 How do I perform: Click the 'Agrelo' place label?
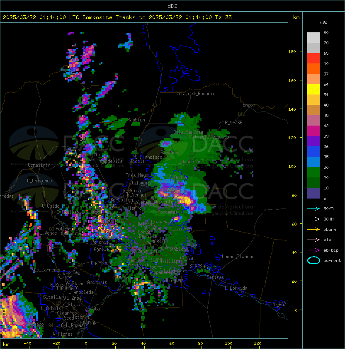(x=101, y=249)
